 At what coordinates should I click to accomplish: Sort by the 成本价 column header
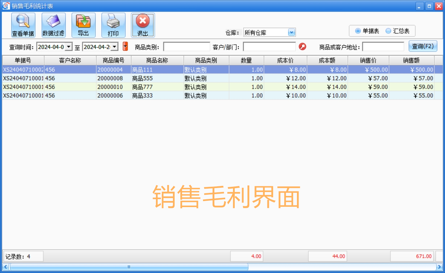pyautogui.click(x=285, y=60)
